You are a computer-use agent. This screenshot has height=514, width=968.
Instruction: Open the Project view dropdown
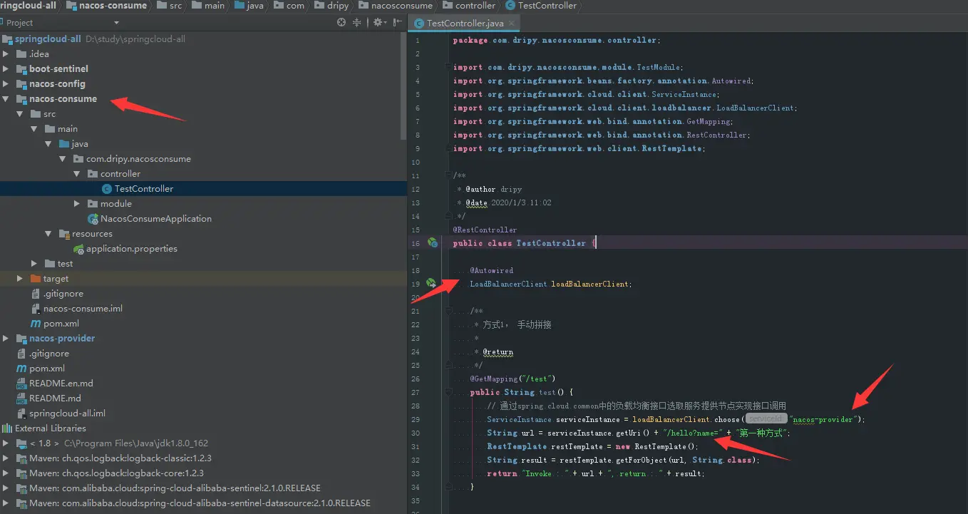(117, 23)
